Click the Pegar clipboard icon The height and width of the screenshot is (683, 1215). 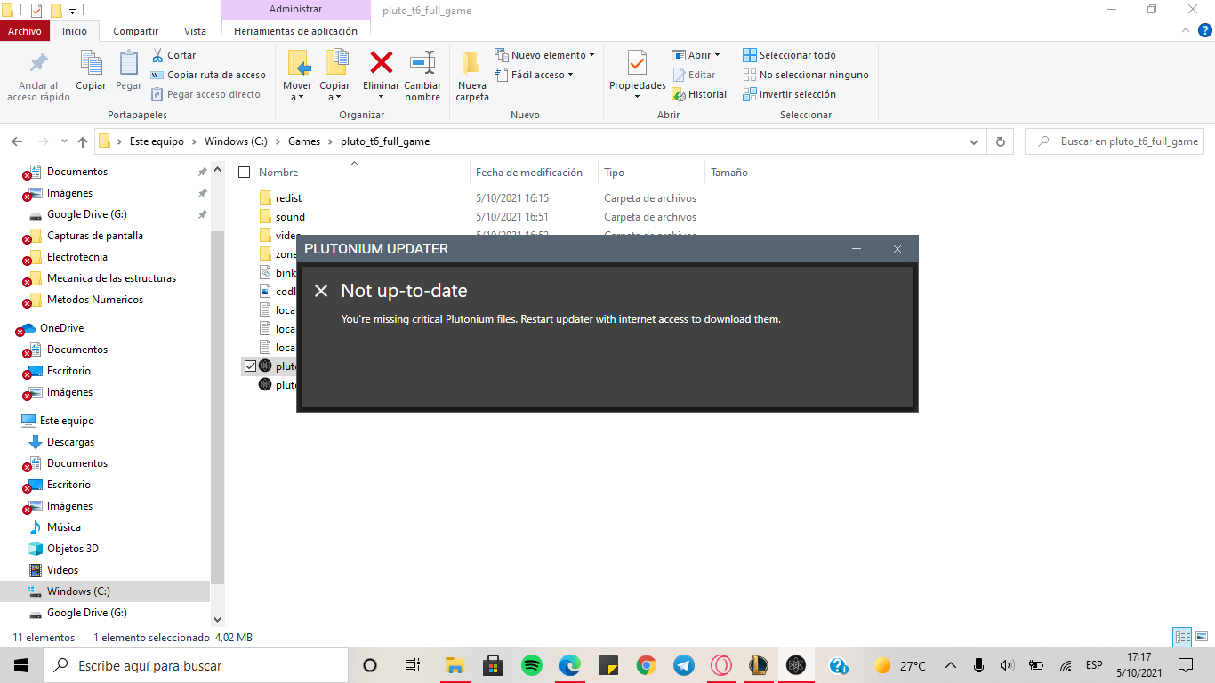(129, 64)
